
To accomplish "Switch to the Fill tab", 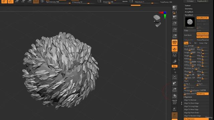I will (195, 43).
